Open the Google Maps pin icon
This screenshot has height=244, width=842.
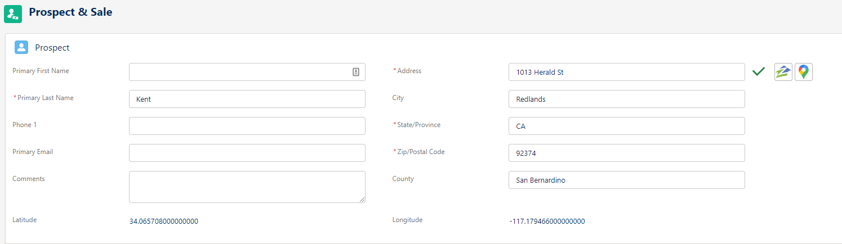click(804, 72)
